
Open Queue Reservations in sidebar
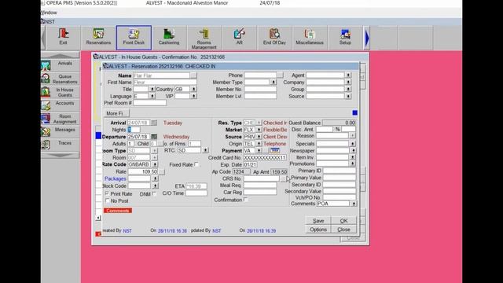click(61, 79)
